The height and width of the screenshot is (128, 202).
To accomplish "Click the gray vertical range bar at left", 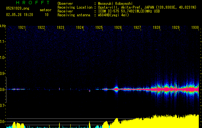I will (x=6, y=90).
